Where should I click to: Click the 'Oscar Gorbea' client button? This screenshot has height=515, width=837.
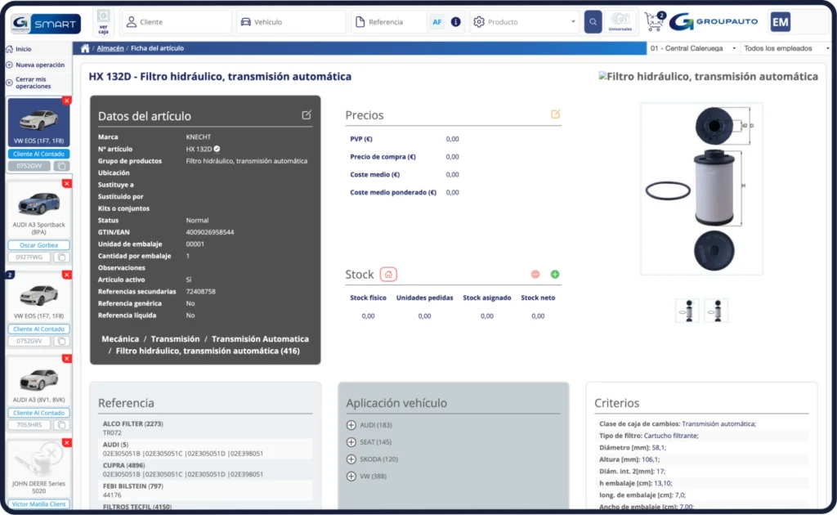38,245
